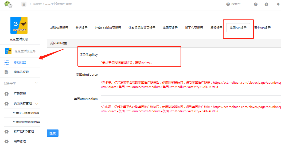The height and width of the screenshot is (150, 281).
Task: Open notifications bell icon
Action: tap(278, 4)
